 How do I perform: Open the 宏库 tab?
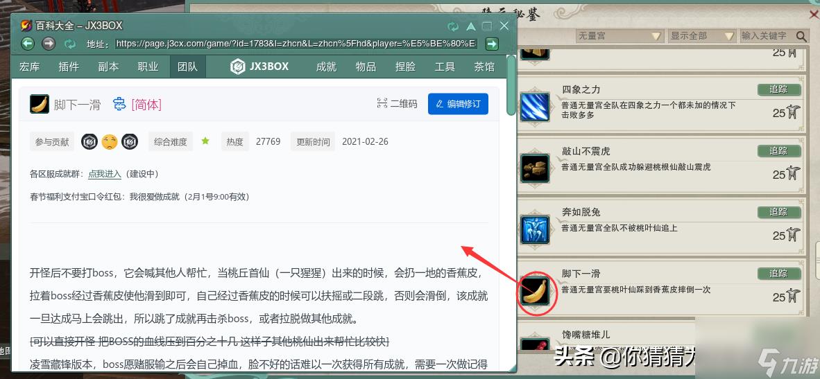click(x=29, y=67)
